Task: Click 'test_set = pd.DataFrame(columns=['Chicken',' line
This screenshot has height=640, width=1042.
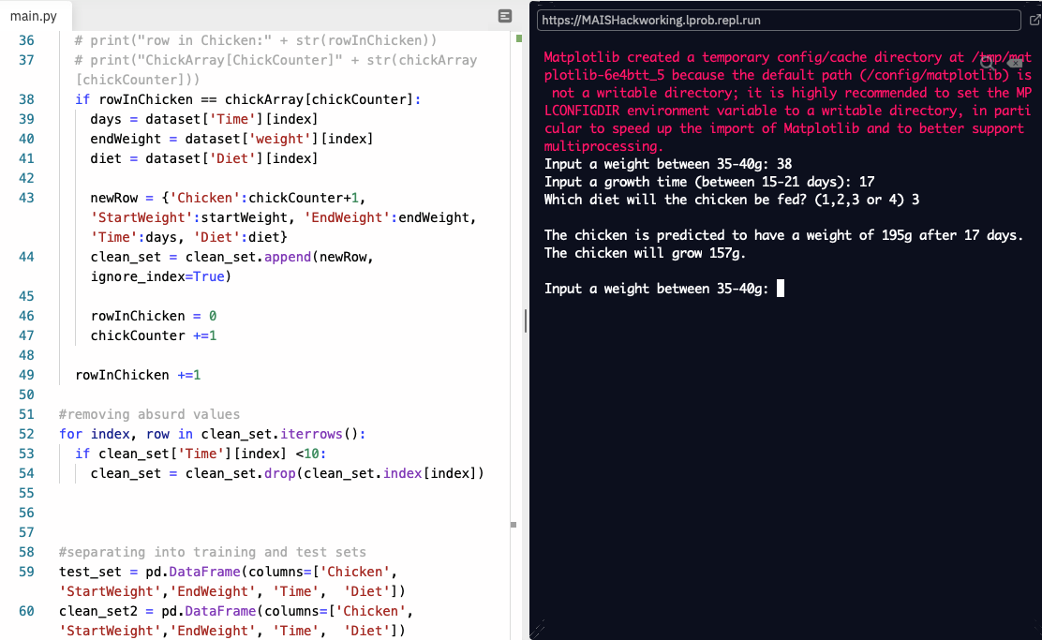Action: click(x=228, y=572)
